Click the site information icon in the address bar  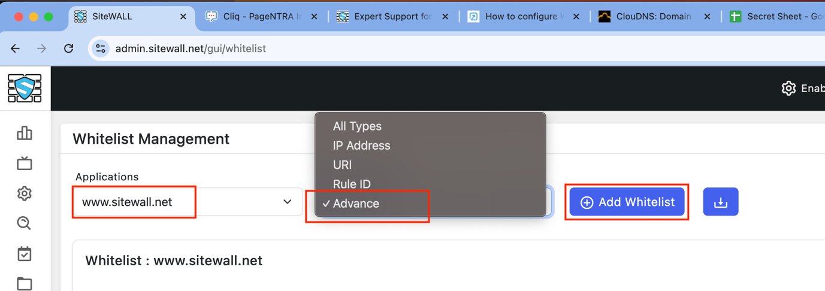pyautogui.click(x=101, y=48)
